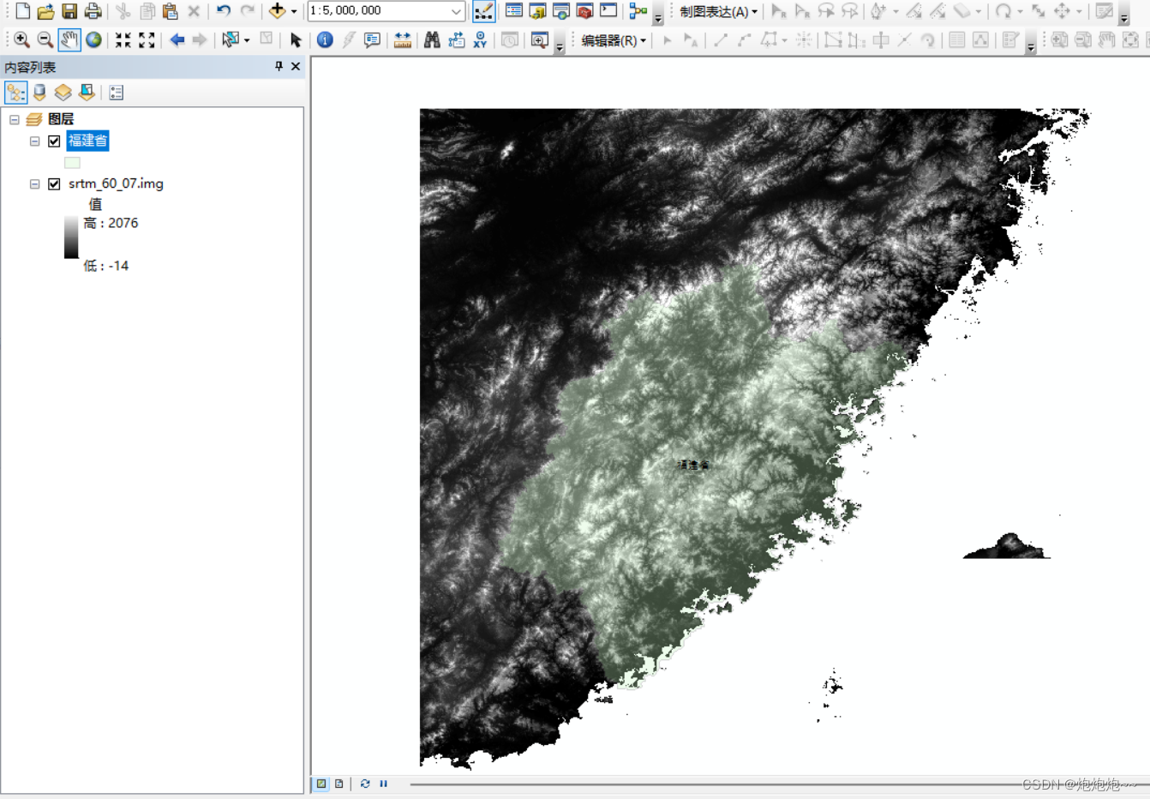The height and width of the screenshot is (799, 1150).
Task: Paste from clipboard
Action: pyautogui.click(x=170, y=11)
